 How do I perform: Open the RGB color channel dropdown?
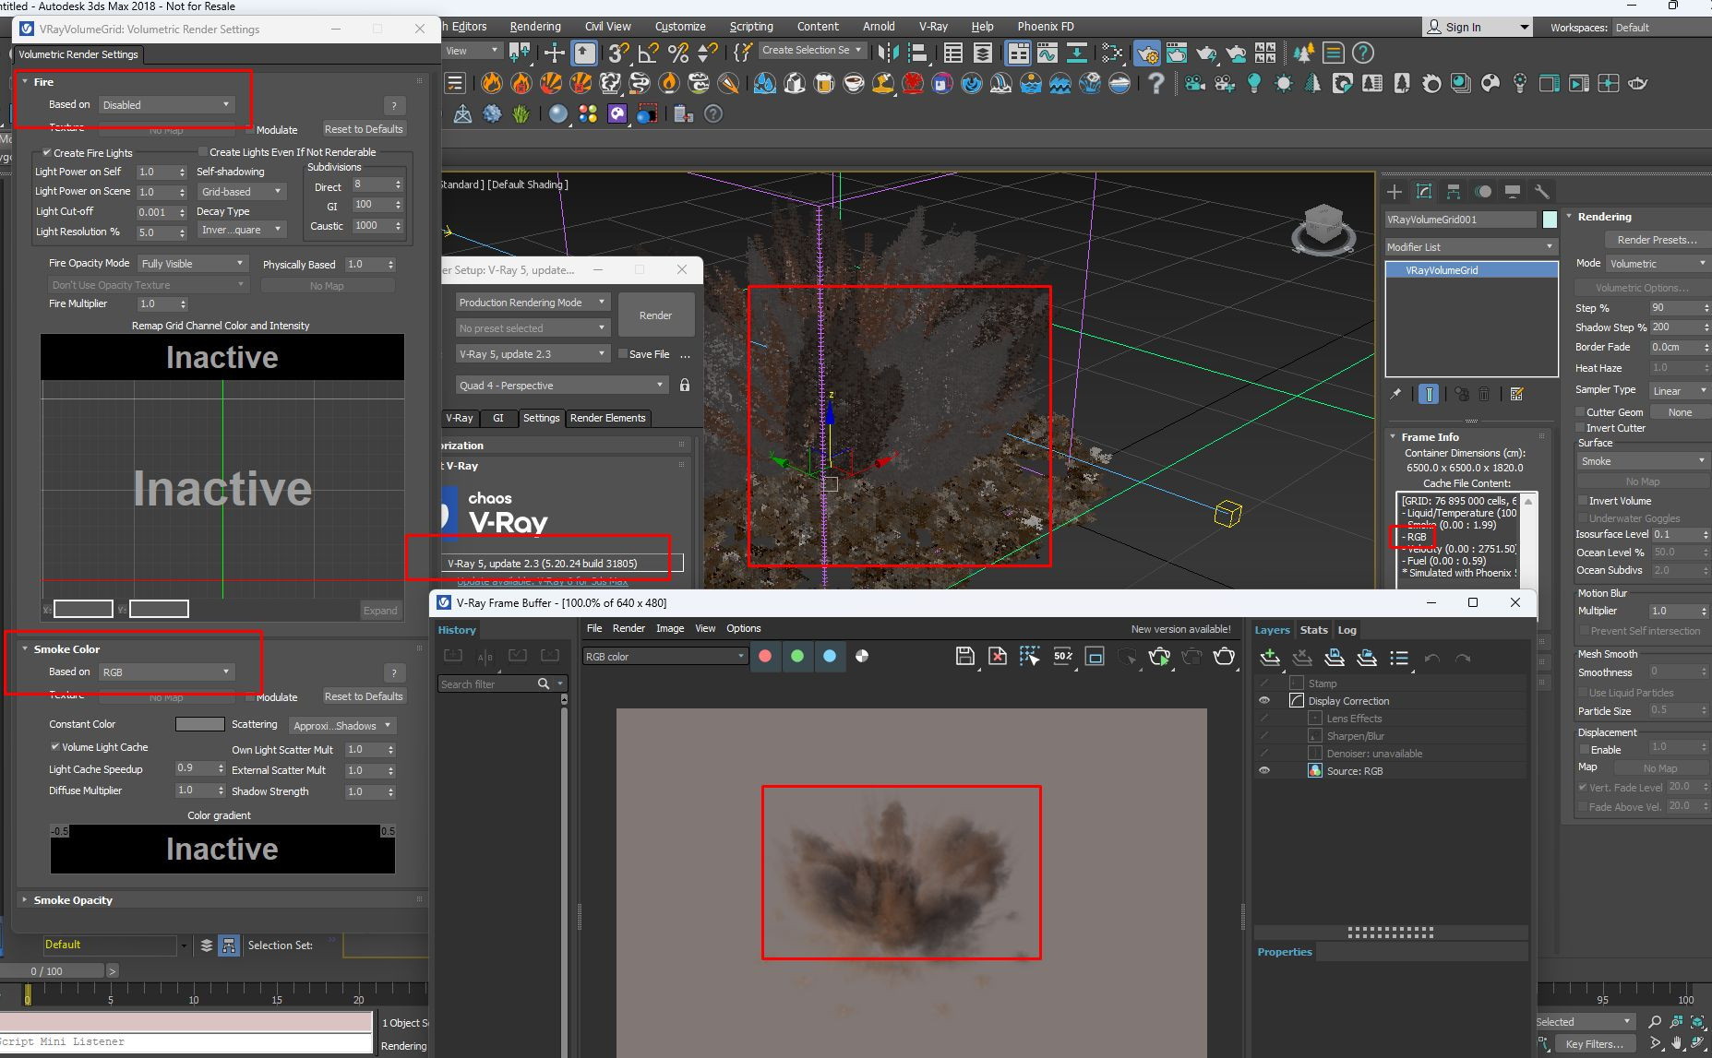click(x=664, y=656)
